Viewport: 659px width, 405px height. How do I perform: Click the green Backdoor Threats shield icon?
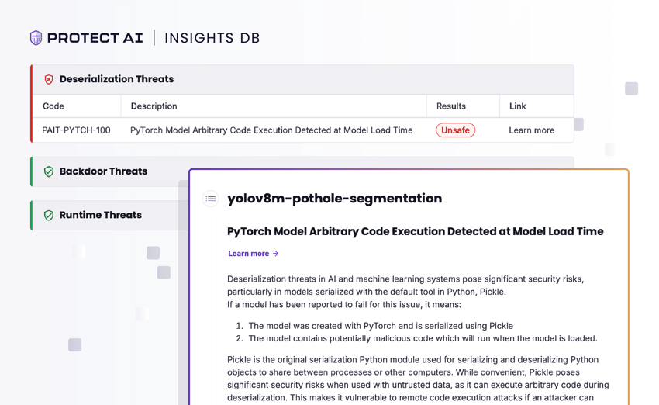coord(49,171)
